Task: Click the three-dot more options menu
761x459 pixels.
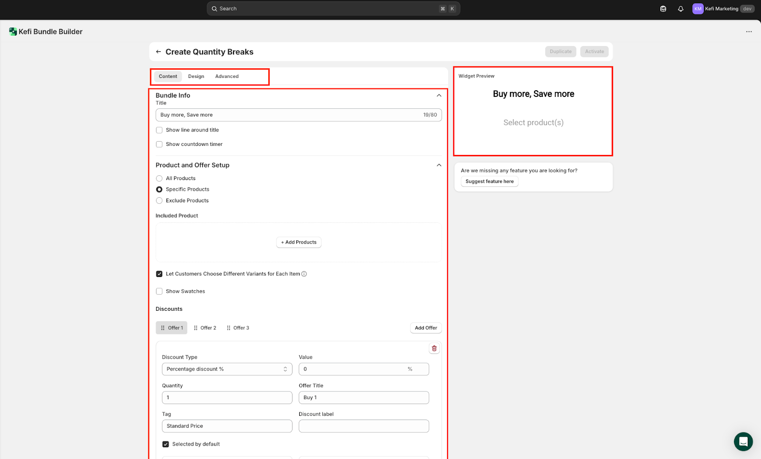Action: point(749,32)
